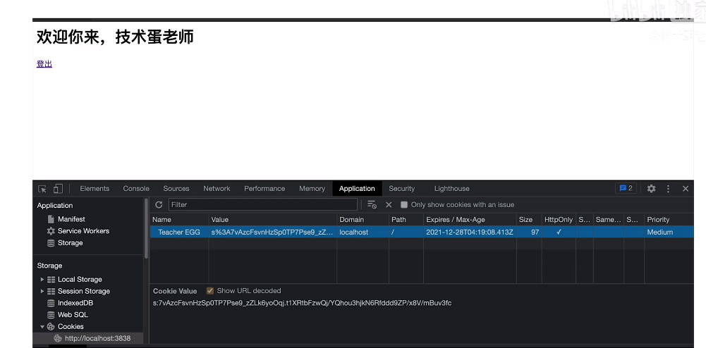Toggle the device toolbar icon
This screenshot has height=348, width=706.
point(58,189)
